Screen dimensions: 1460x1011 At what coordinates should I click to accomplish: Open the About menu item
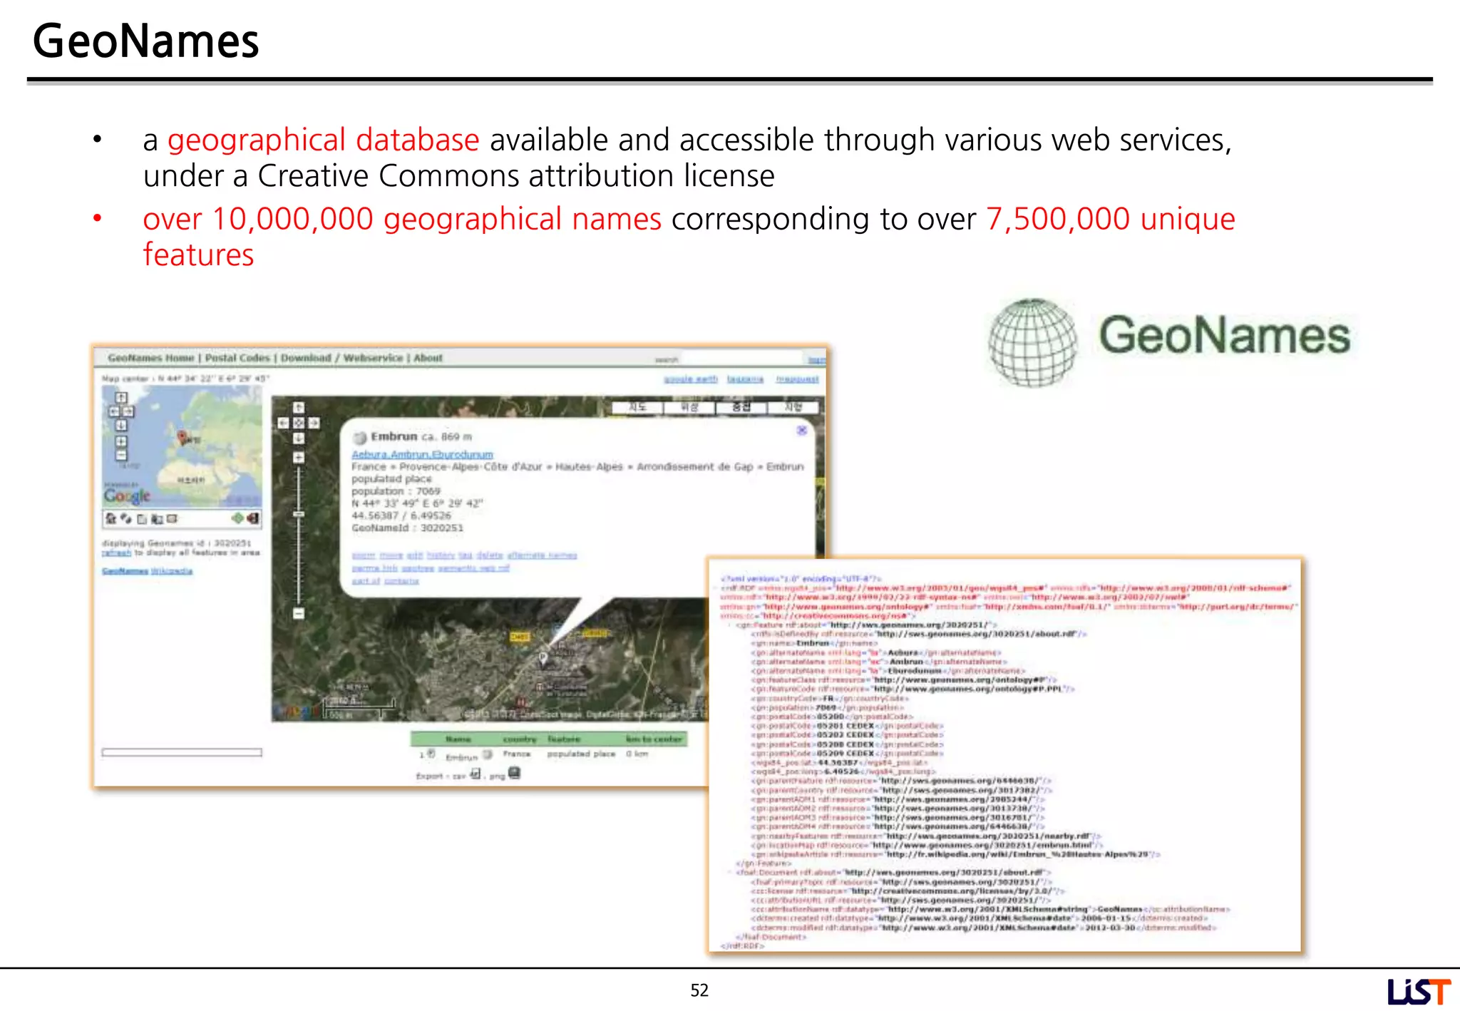[428, 358]
